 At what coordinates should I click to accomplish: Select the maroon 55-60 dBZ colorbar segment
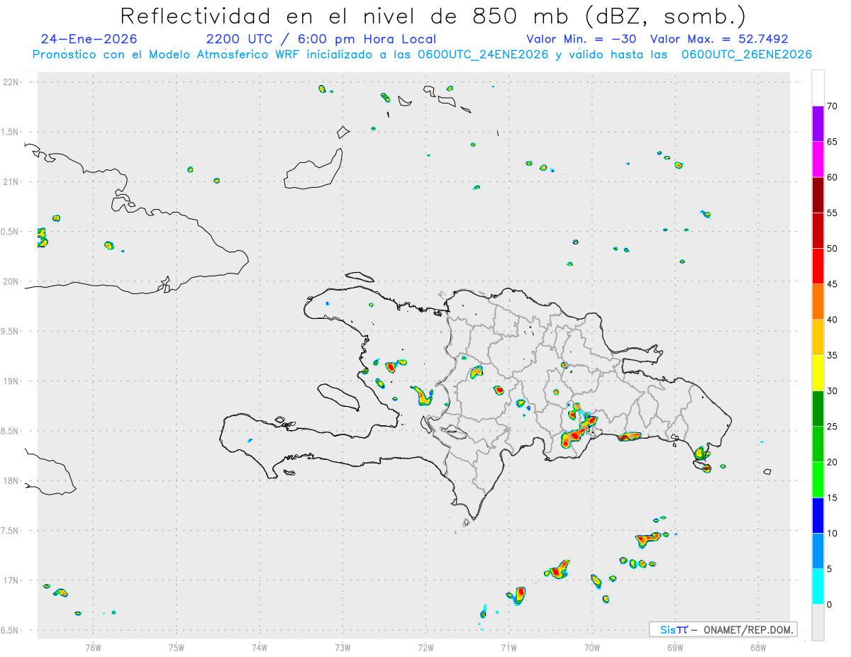[x=818, y=195]
